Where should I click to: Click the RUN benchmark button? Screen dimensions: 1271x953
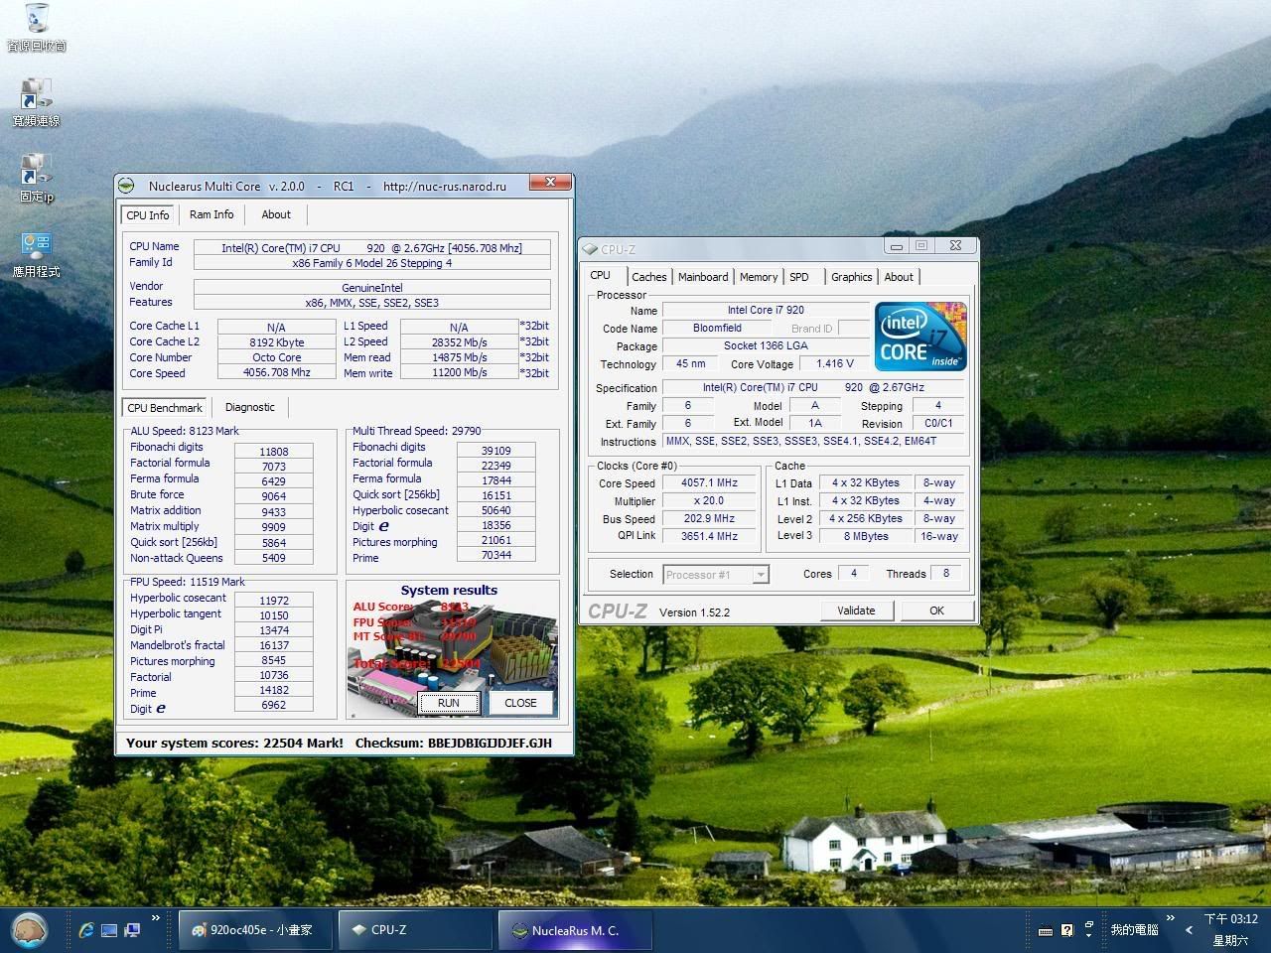(x=448, y=703)
